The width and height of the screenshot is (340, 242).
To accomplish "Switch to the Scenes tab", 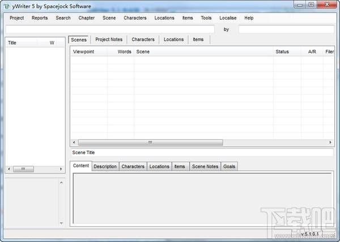I will 79,40.
